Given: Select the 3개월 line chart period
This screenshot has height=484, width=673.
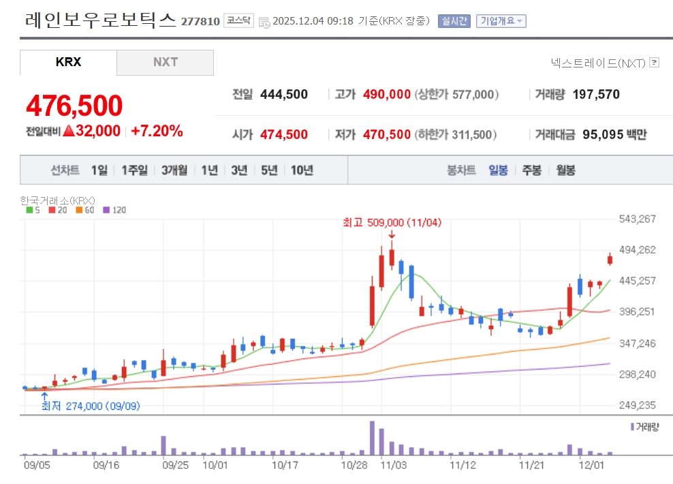Looking at the screenshot, I should coord(174,170).
